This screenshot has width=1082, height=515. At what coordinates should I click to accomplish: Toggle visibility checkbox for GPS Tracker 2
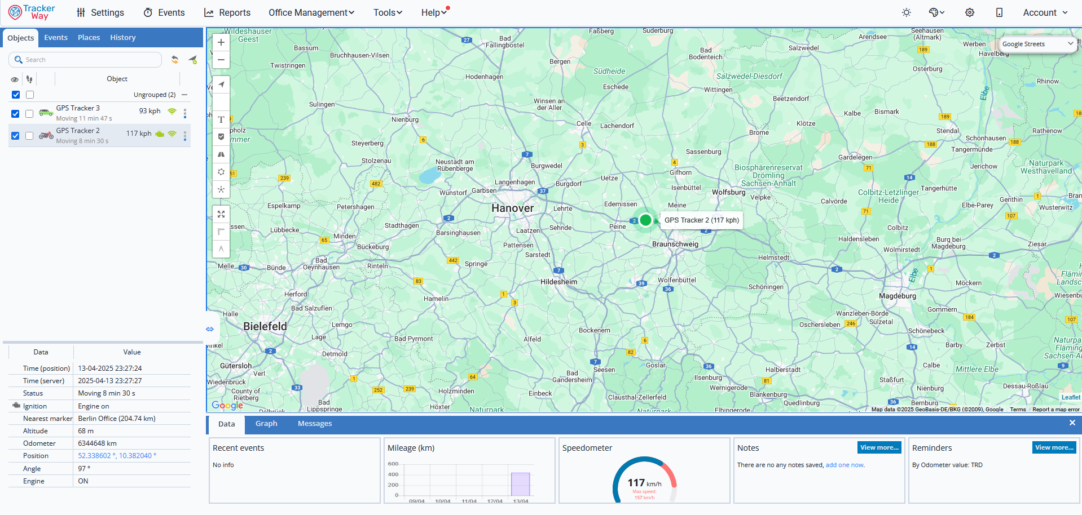click(15, 136)
